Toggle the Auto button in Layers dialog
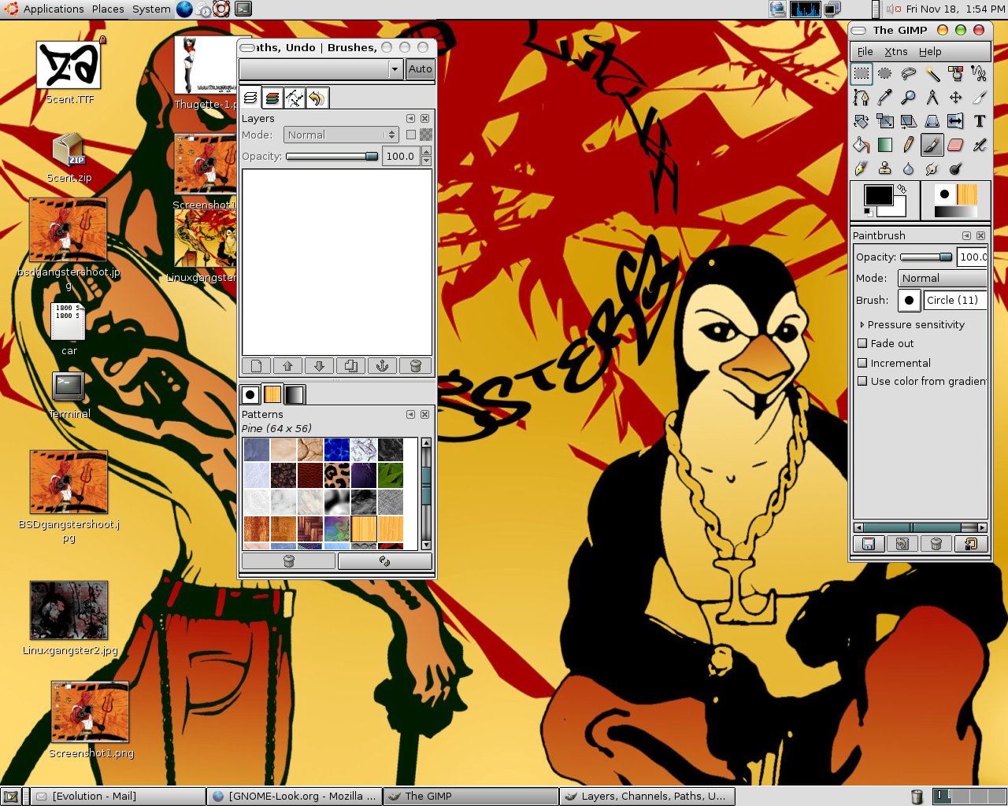The width and height of the screenshot is (1008, 806). [x=420, y=69]
